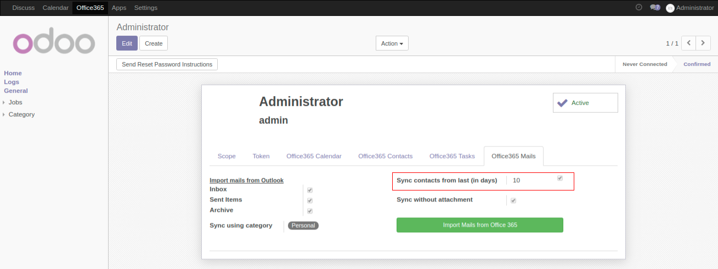
Task: Click the Personal category tag
Action: 303,226
